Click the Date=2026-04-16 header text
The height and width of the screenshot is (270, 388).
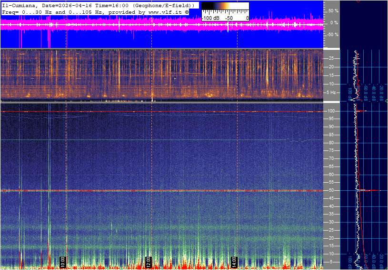pos(67,5)
